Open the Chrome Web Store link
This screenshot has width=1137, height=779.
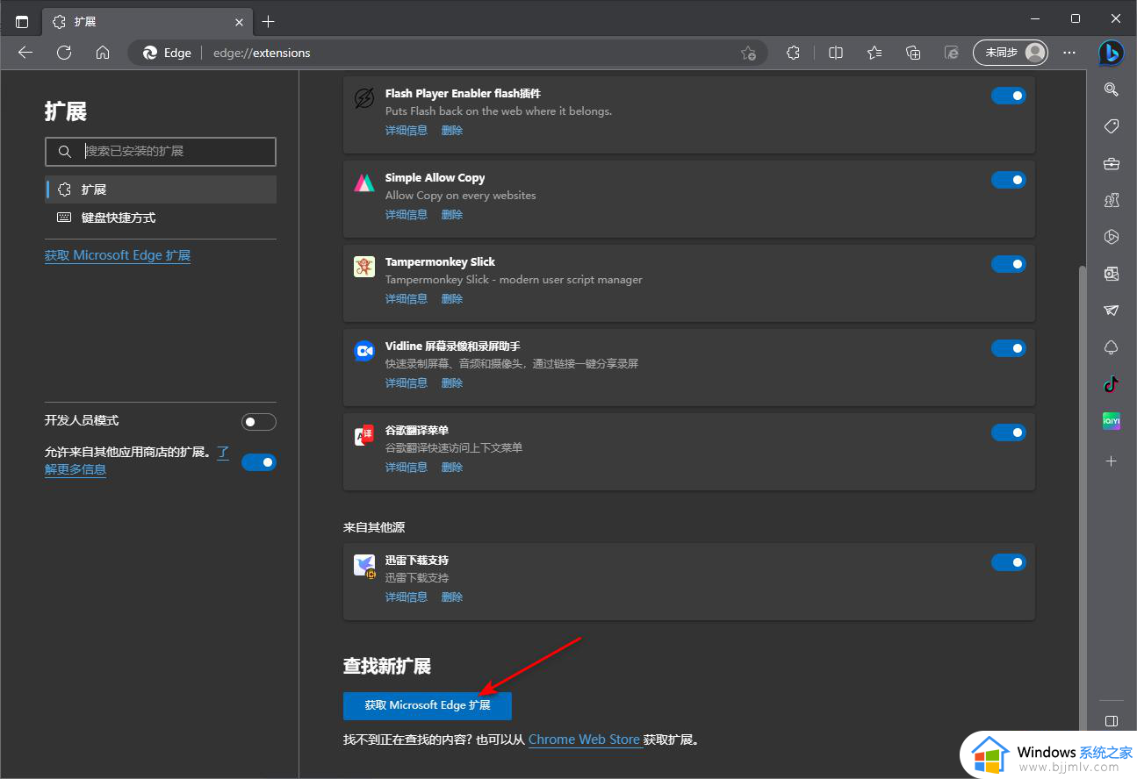(584, 740)
